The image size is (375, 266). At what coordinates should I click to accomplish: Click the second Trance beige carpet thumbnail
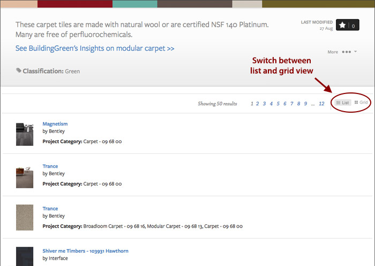25,217
